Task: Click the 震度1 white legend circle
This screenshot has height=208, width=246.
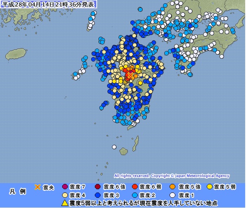Action: [x=172, y=195]
